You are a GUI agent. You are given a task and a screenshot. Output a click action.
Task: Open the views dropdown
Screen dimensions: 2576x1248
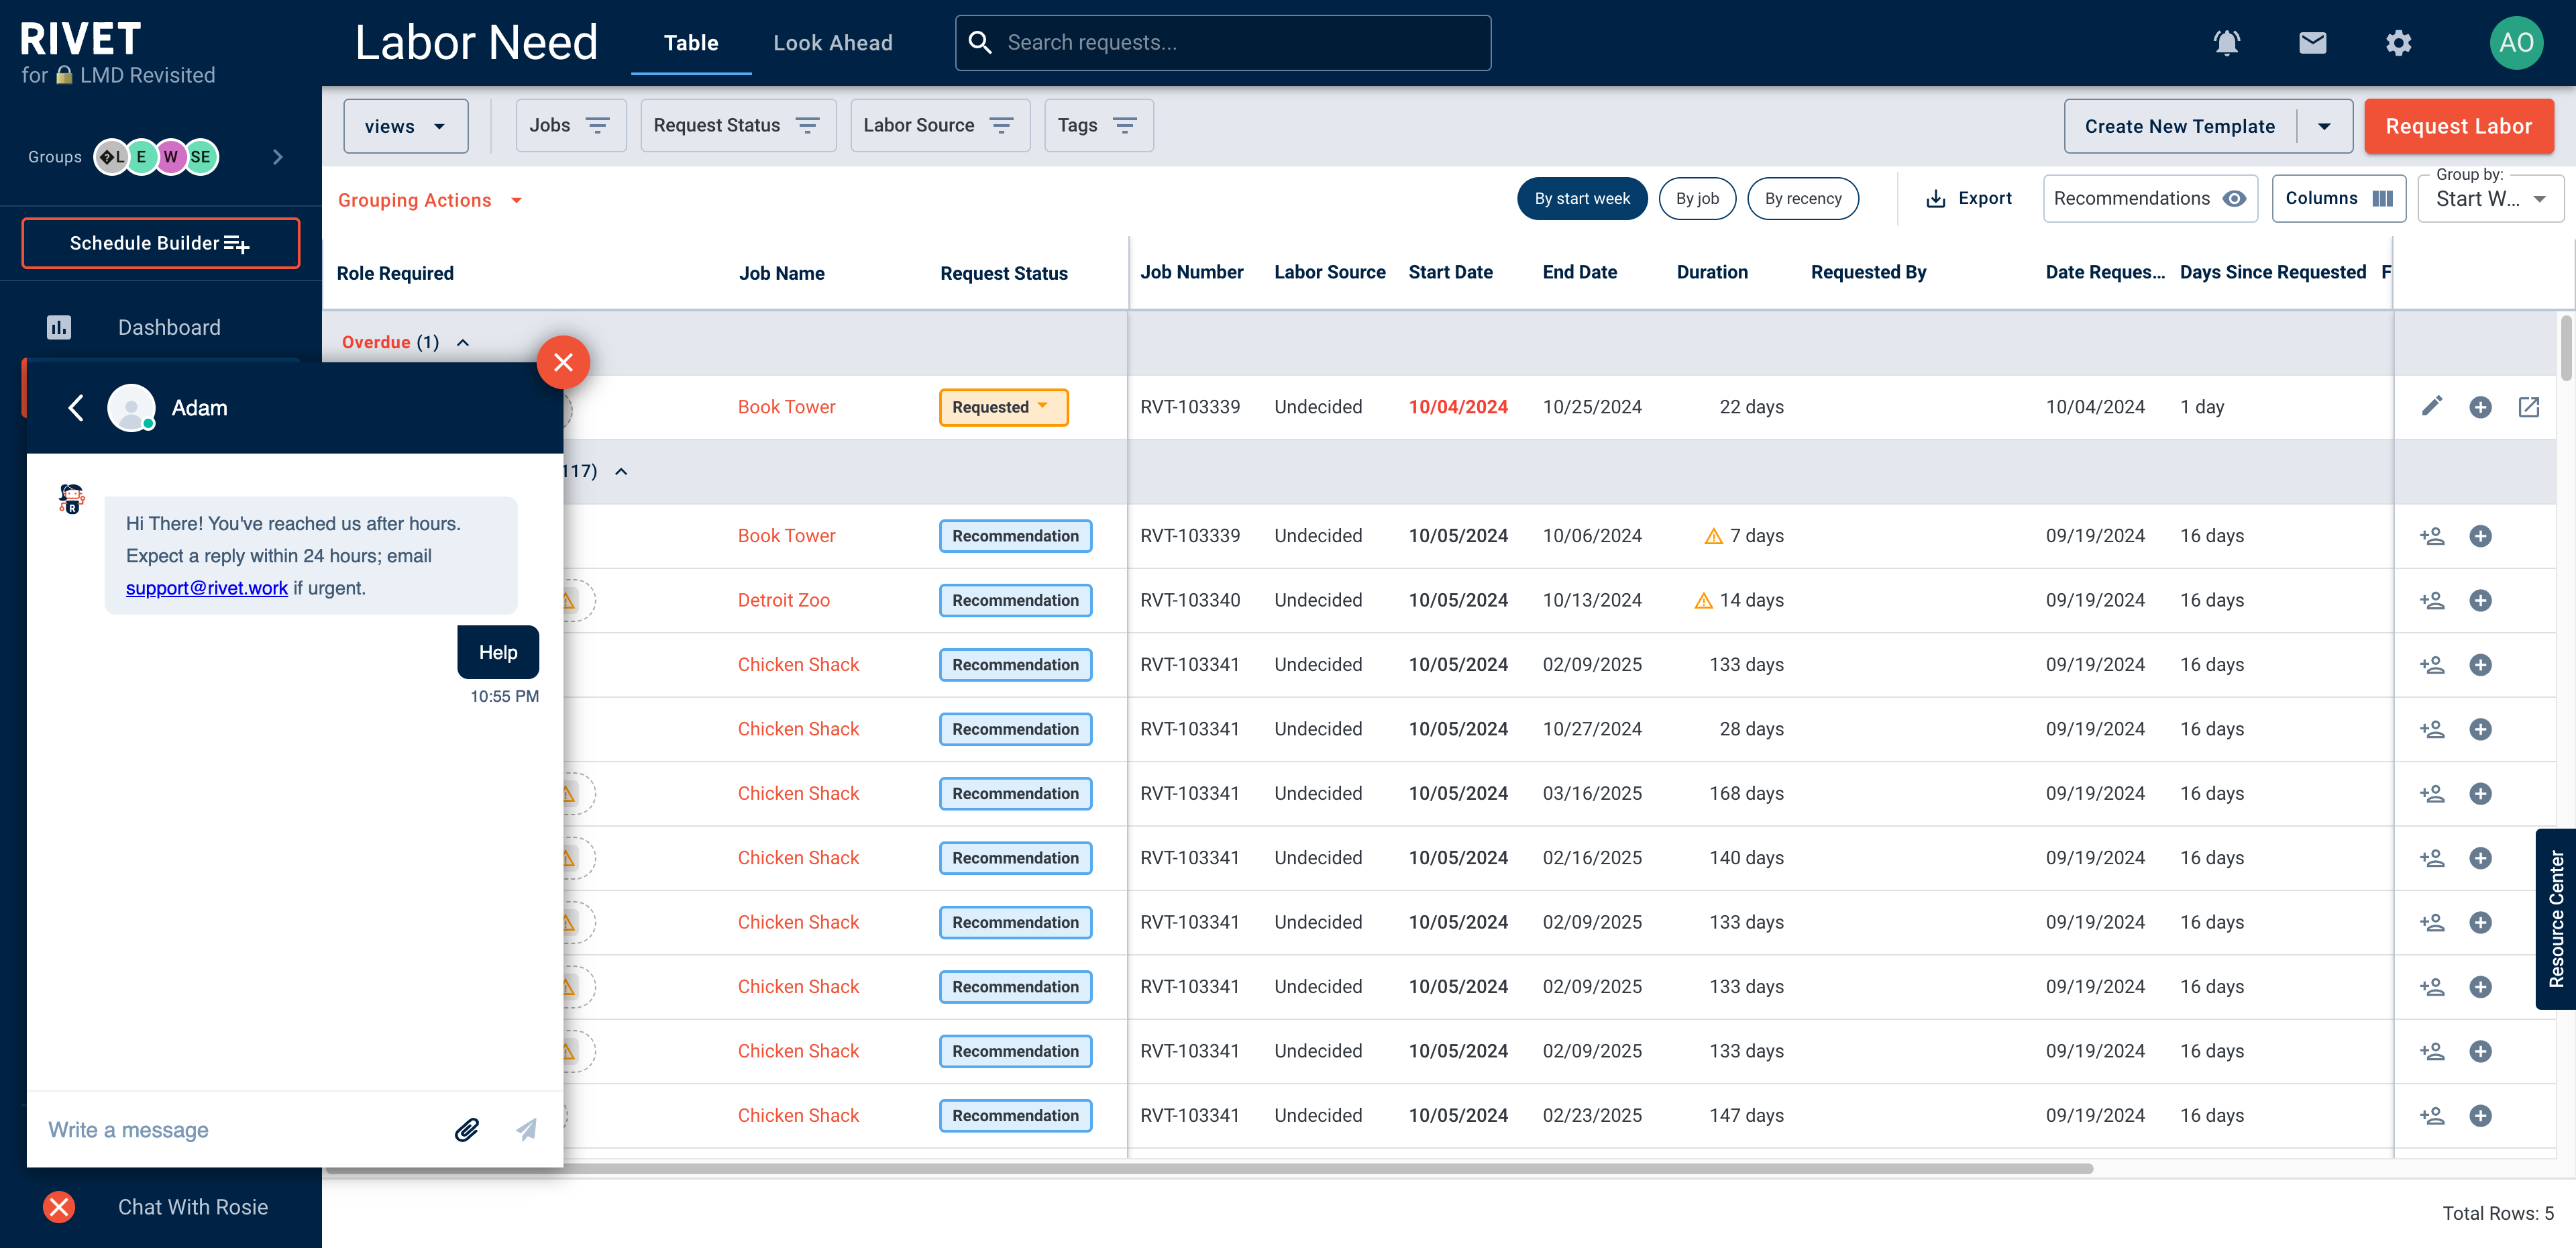[x=405, y=126]
